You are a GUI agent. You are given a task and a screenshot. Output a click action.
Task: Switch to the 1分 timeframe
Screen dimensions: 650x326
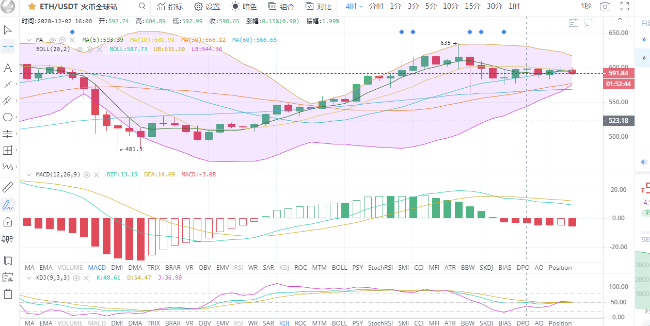point(395,7)
